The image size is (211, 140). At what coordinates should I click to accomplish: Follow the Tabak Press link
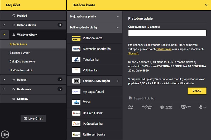pos(164,49)
